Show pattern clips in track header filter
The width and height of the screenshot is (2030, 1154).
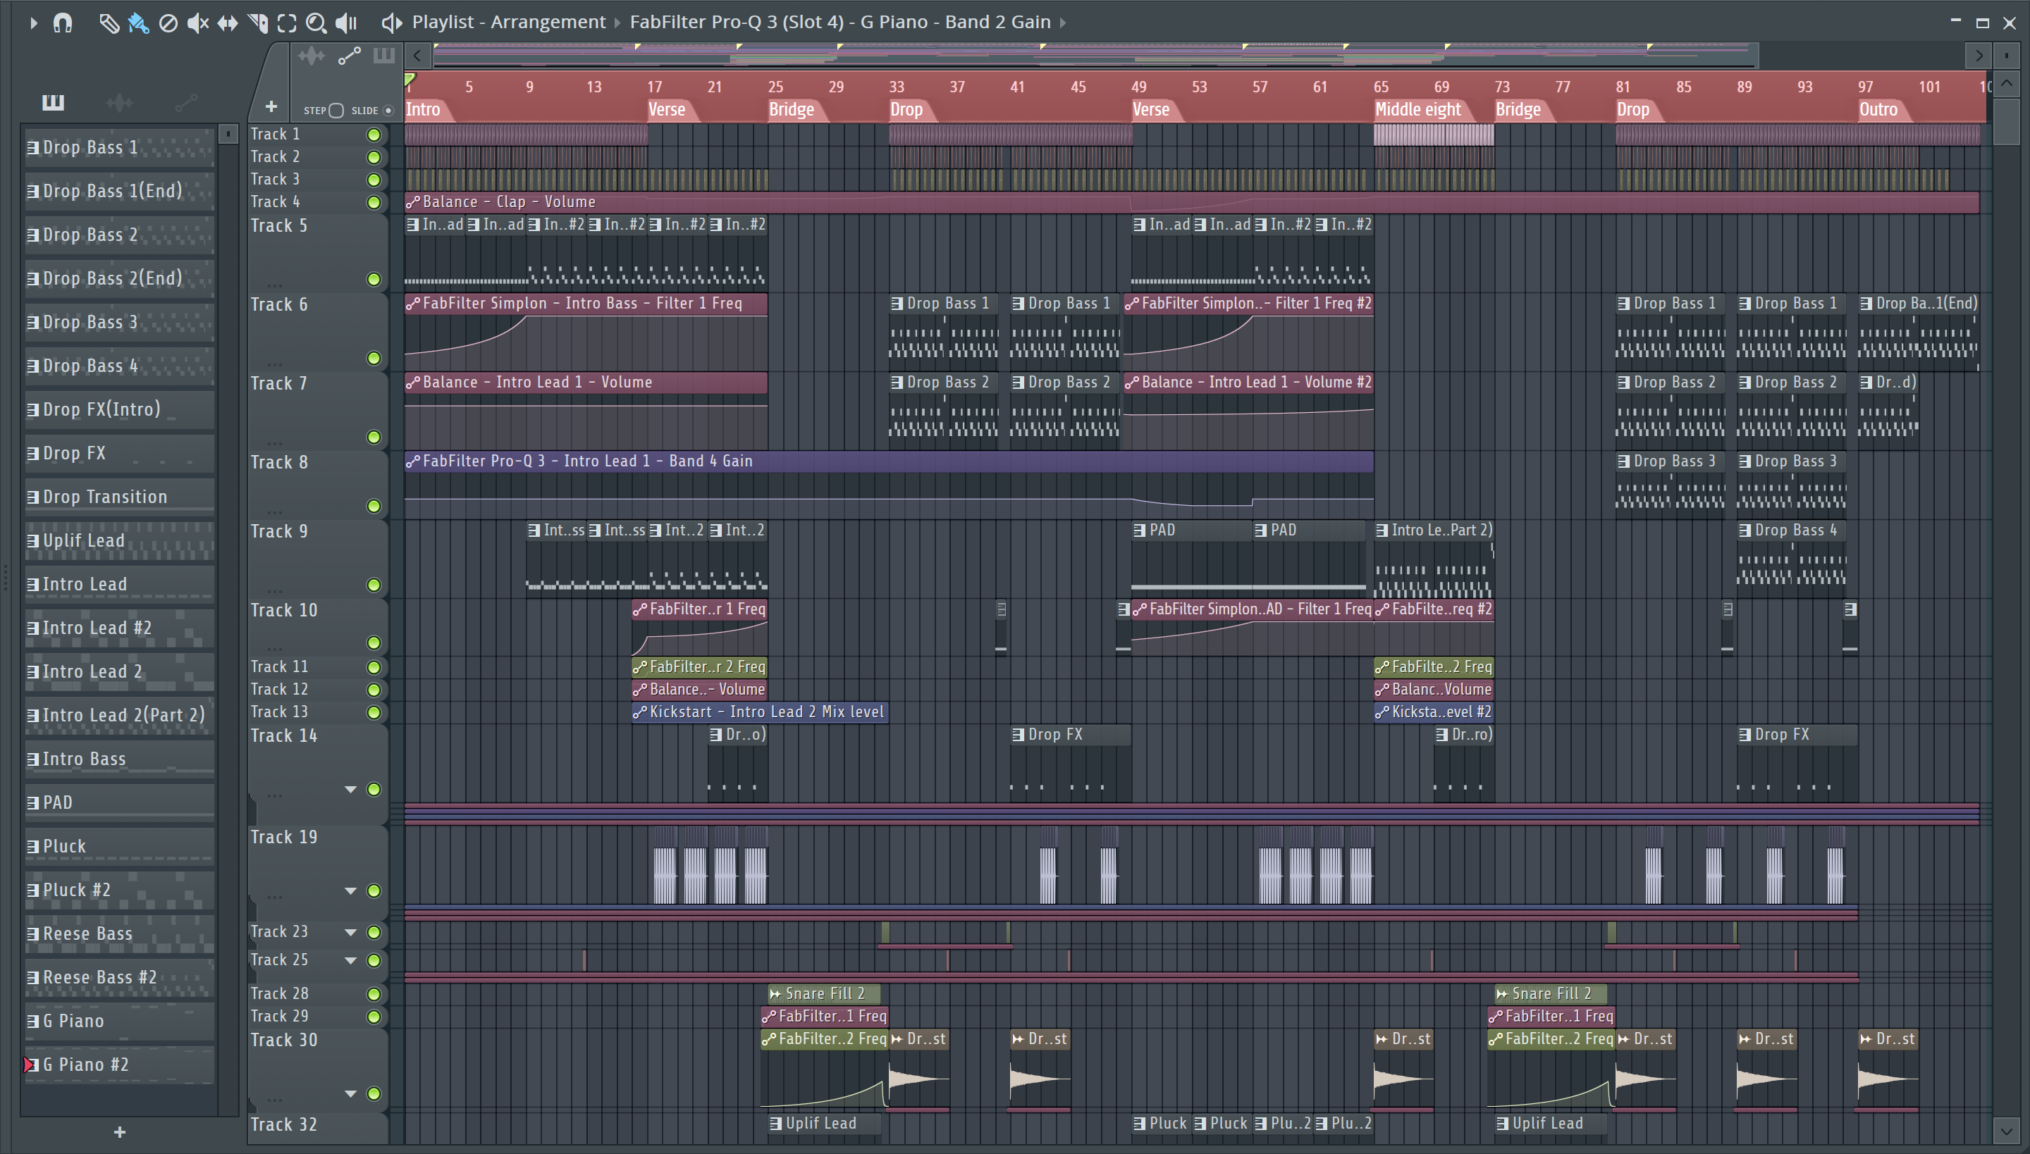point(383,56)
